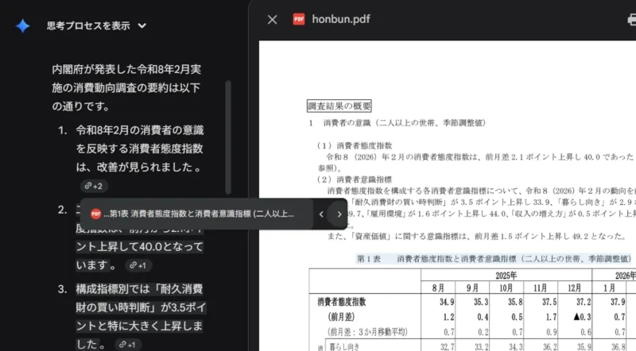Click the 37.5 value under 11月
Viewport: 636px width, 351px height.
[549, 302]
